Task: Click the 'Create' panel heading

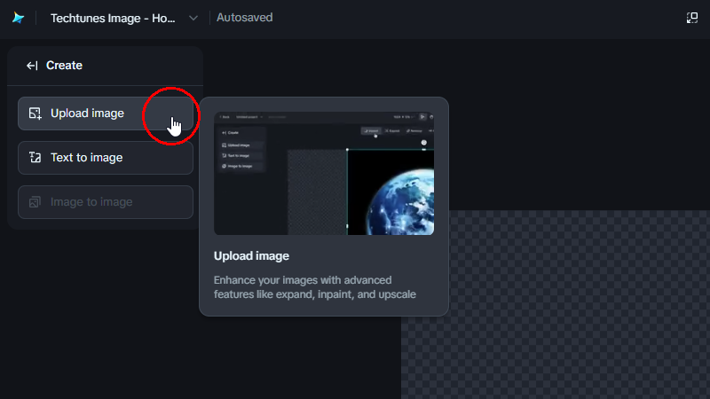Action: [64, 66]
